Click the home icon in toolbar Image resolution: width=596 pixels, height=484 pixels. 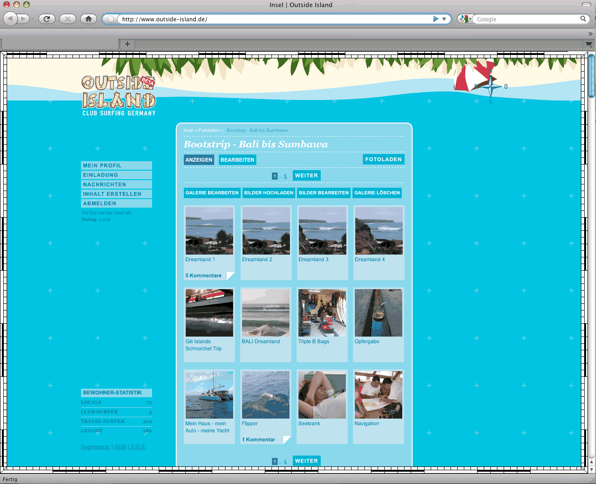coord(88,19)
